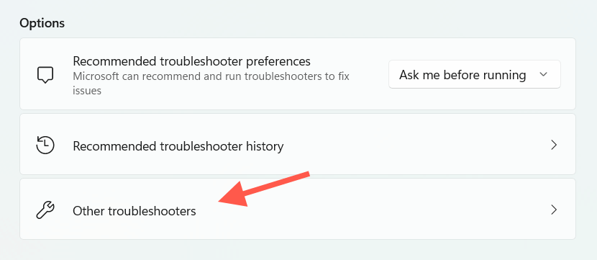The width and height of the screenshot is (597, 260).
Task: Click the wrench icon beside Other troubleshooters
Action: (x=45, y=210)
